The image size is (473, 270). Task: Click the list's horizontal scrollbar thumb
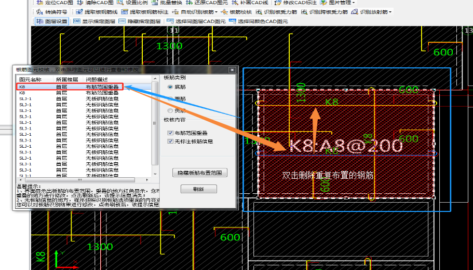click(x=79, y=180)
